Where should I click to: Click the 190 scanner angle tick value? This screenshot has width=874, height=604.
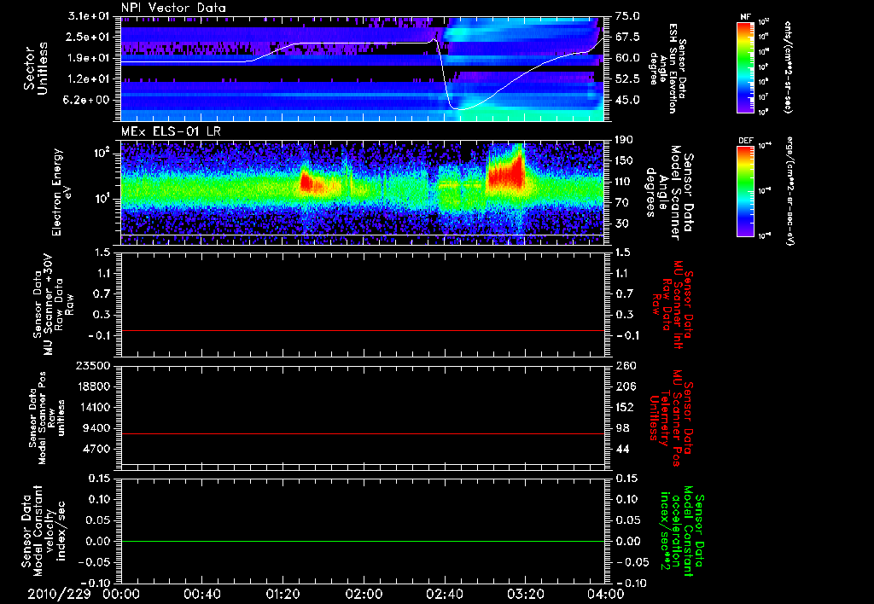click(x=624, y=140)
